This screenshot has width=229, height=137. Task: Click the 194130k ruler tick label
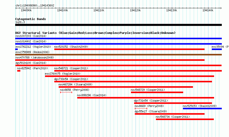point(172,10)
